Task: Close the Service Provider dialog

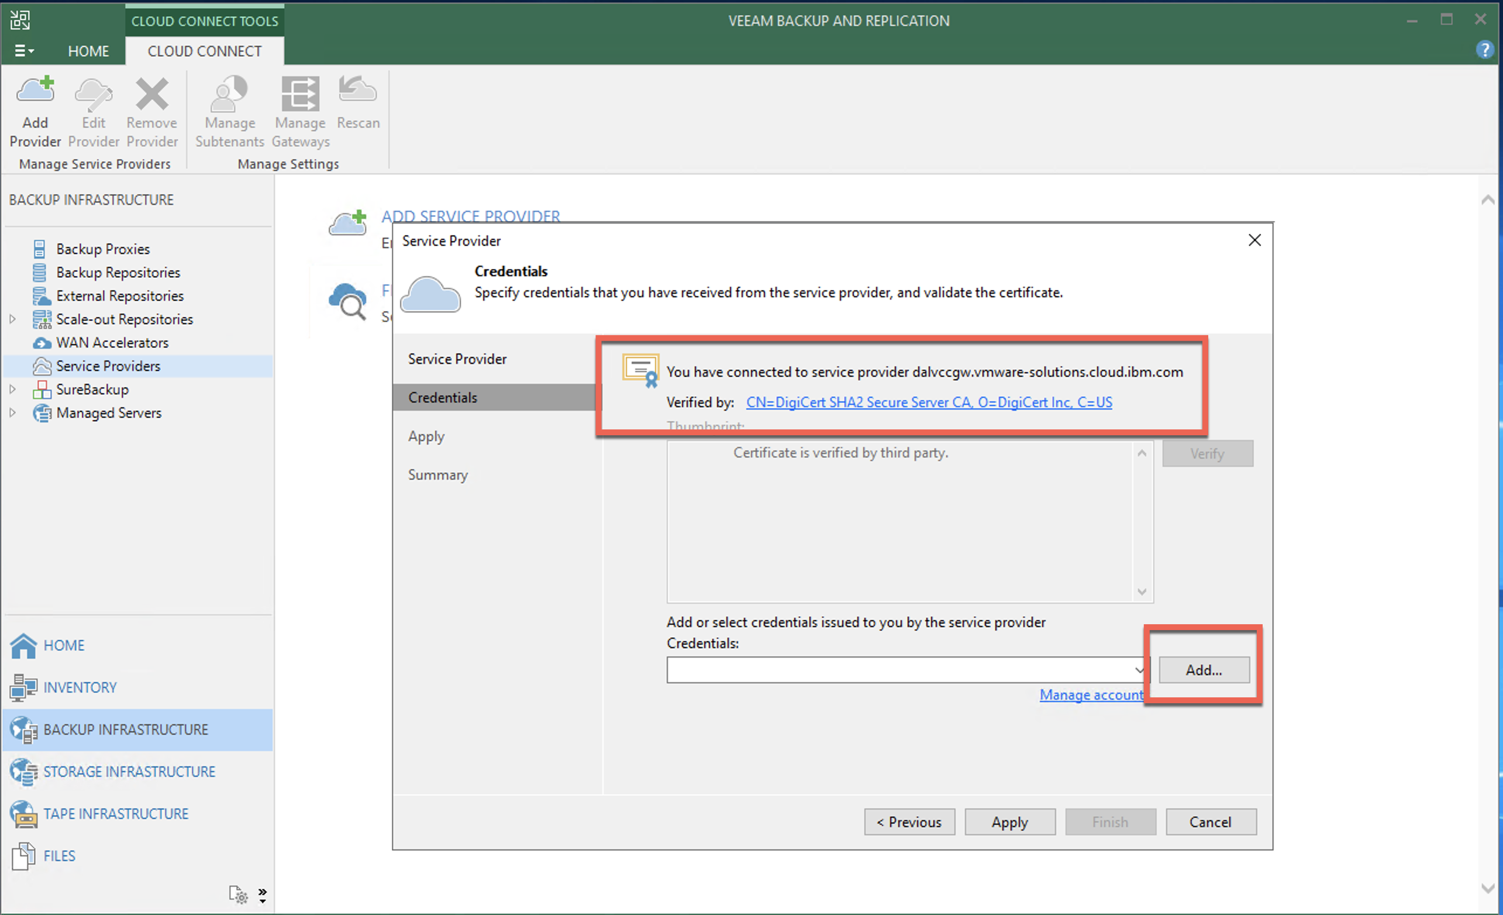Action: click(x=1254, y=240)
